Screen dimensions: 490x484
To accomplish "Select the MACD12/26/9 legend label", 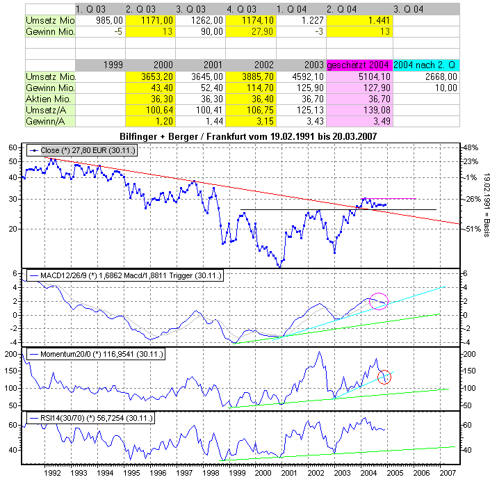I will coord(124,275).
